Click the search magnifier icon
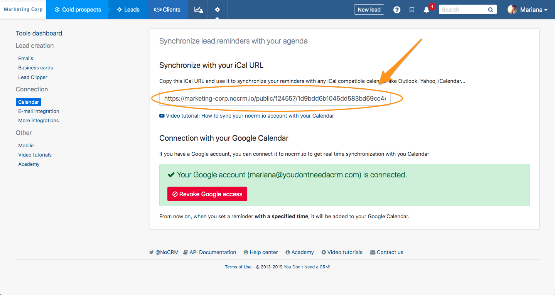 (x=491, y=10)
